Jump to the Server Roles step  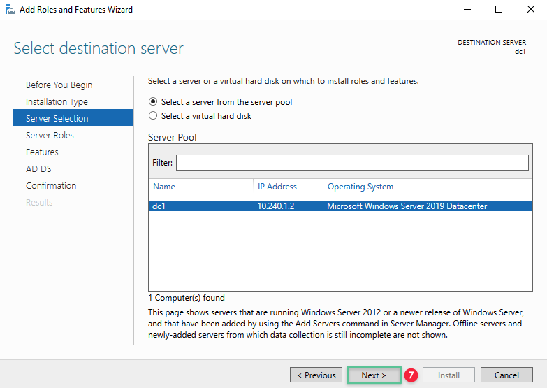50,136
